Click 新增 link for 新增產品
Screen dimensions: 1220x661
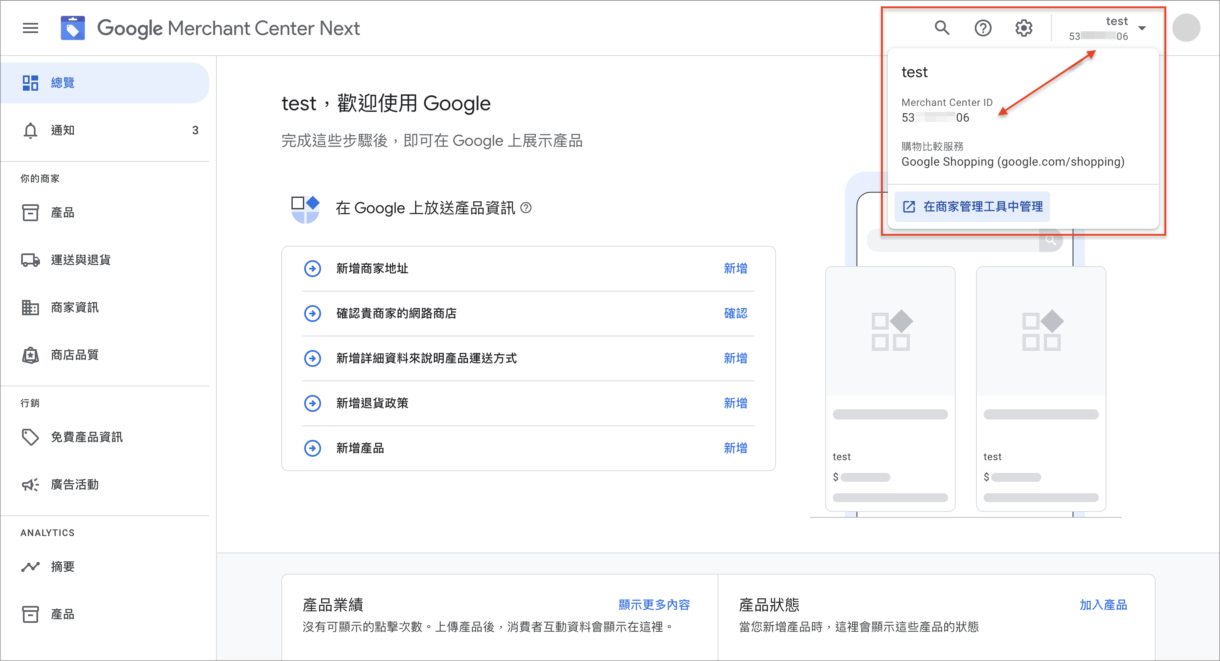[x=735, y=448]
